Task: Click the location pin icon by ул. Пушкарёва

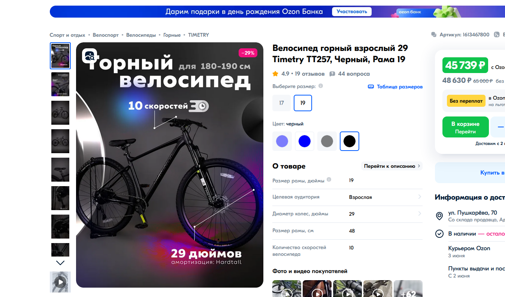Action: click(x=439, y=216)
